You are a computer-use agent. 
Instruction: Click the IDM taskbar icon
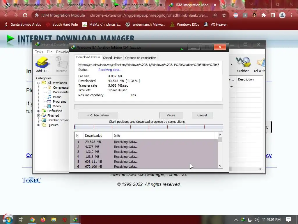click(x=75, y=220)
